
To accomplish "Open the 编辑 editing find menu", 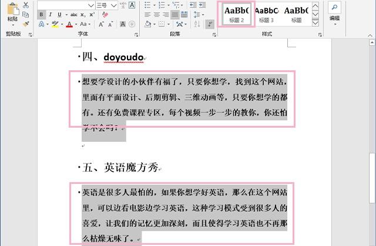I will (x=334, y=13).
